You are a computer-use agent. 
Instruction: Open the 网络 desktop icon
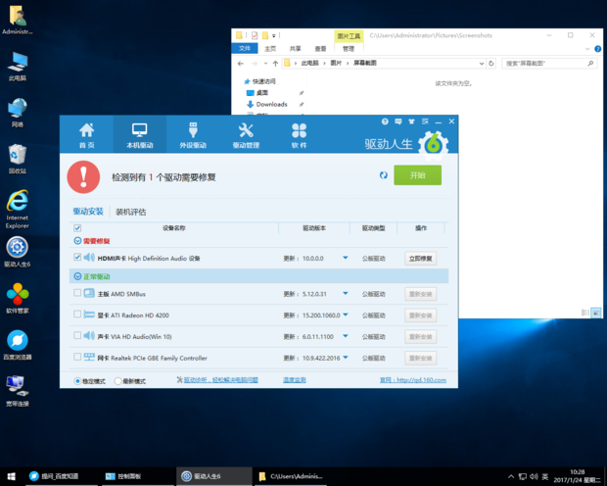18,113
